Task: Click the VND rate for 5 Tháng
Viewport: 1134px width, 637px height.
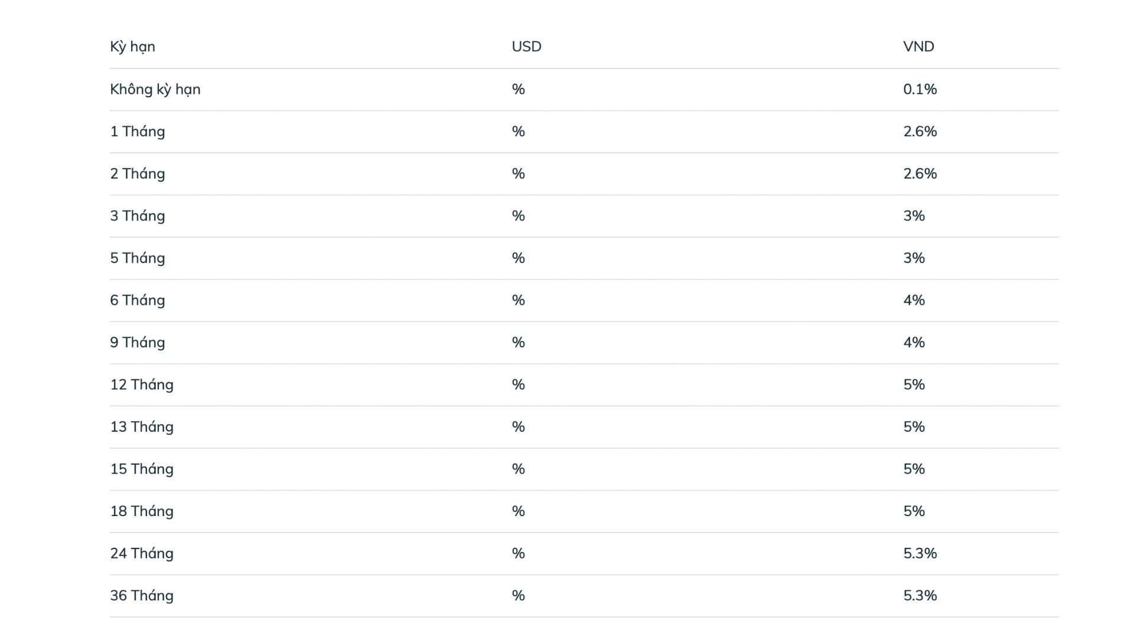Action: [914, 258]
